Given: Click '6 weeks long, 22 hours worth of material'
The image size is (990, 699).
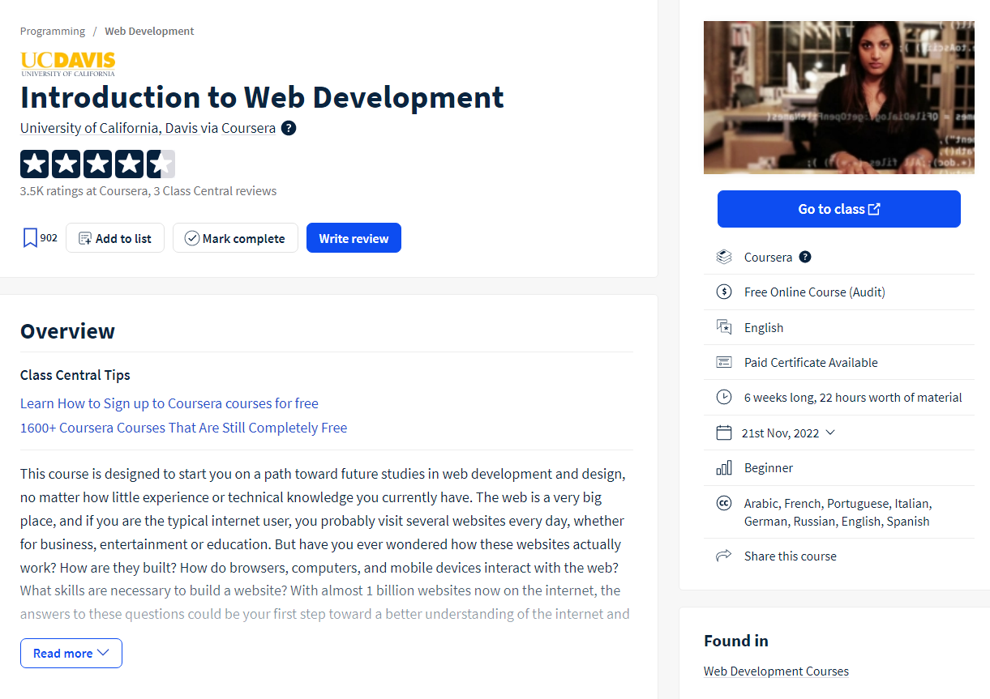Looking at the screenshot, I should (x=853, y=397).
